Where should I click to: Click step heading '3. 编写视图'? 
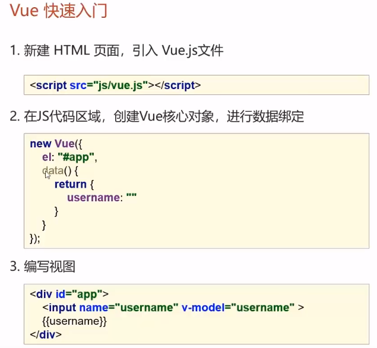[43, 267]
